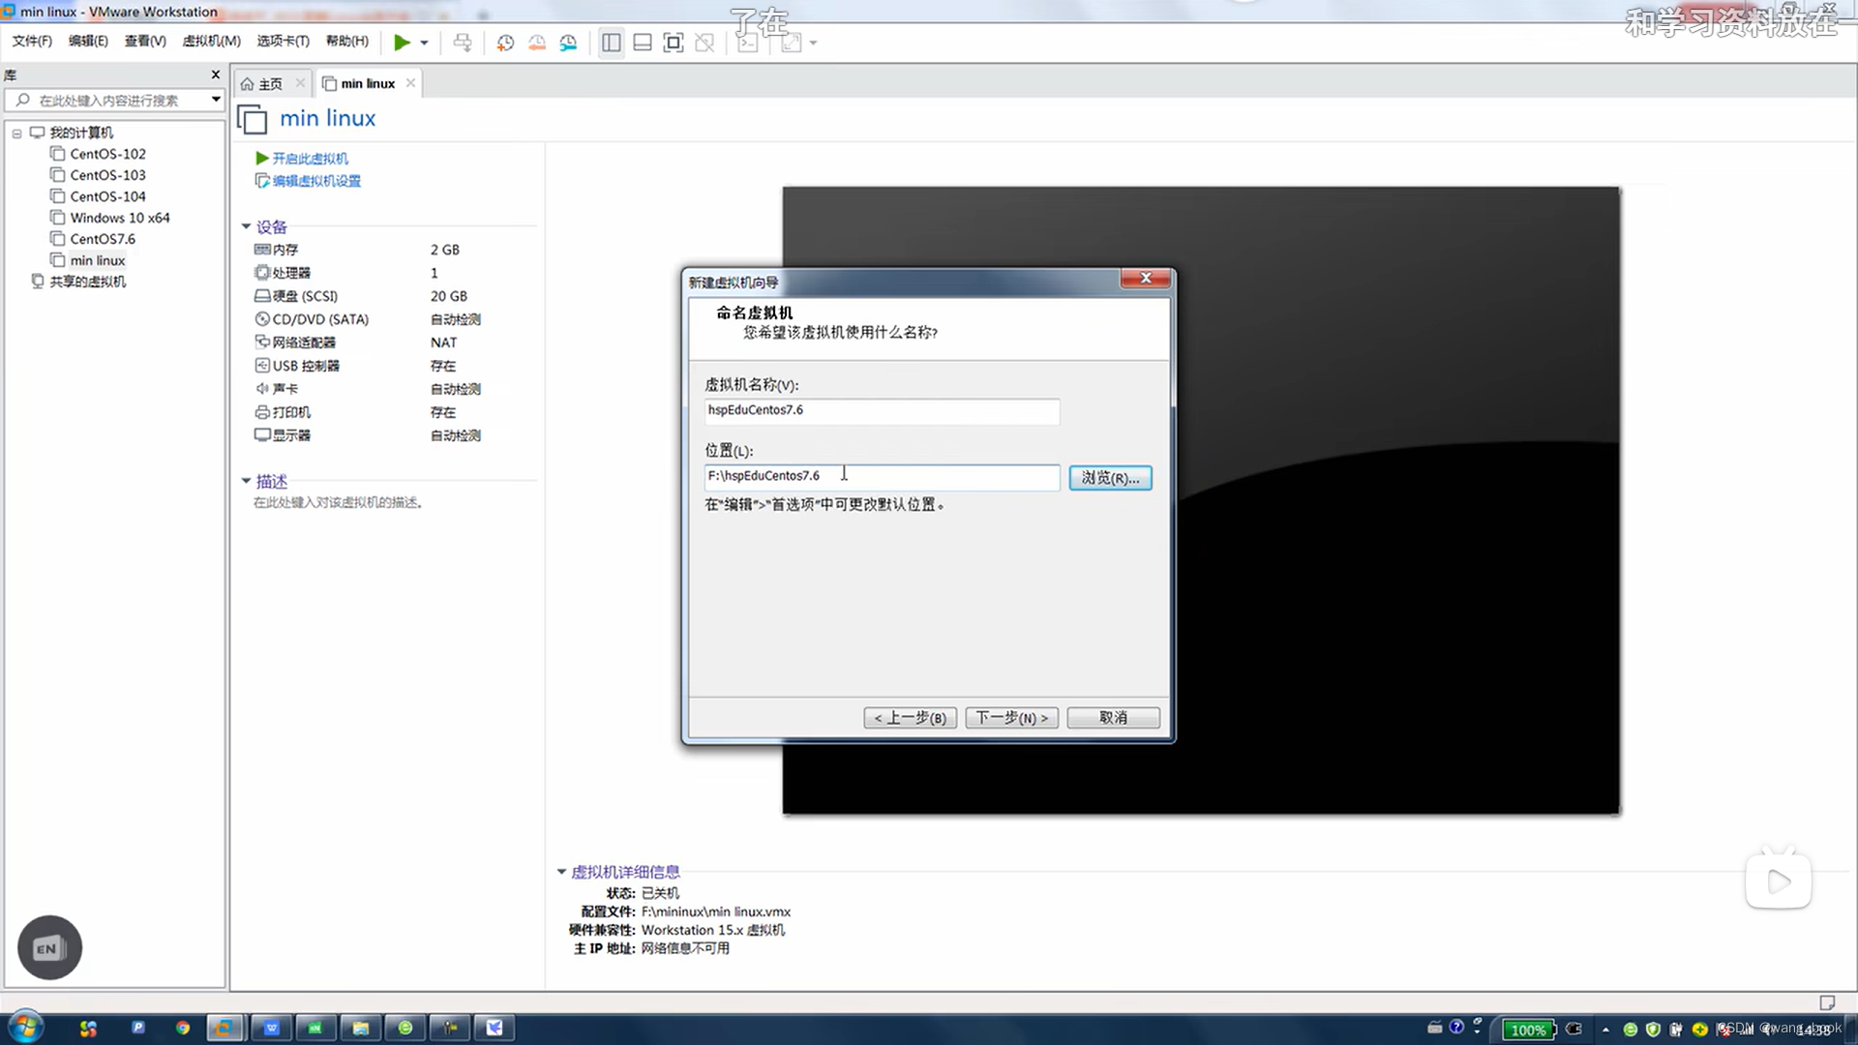Viewport: 1858px width, 1045px height.
Task: Close the 新建虚拟机向导 dialog
Action: coord(1146,279)
